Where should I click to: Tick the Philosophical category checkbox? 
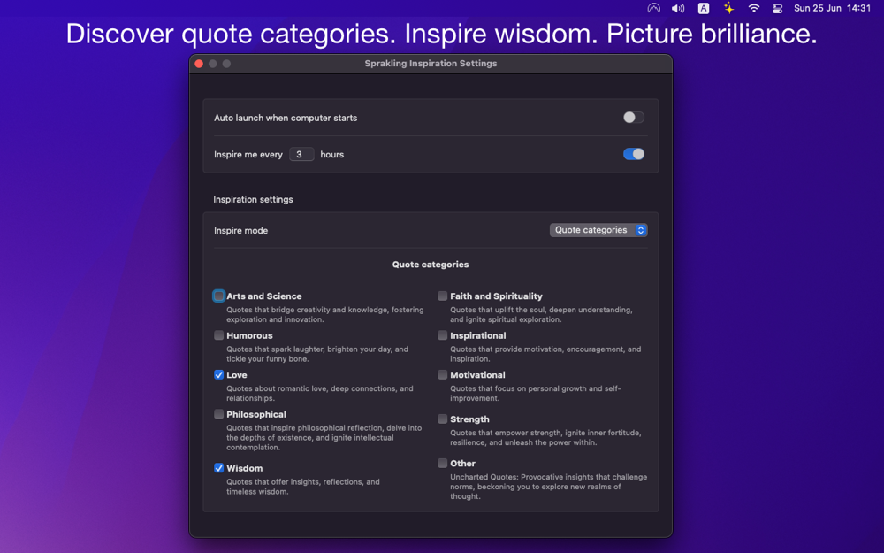click(218, 414)
